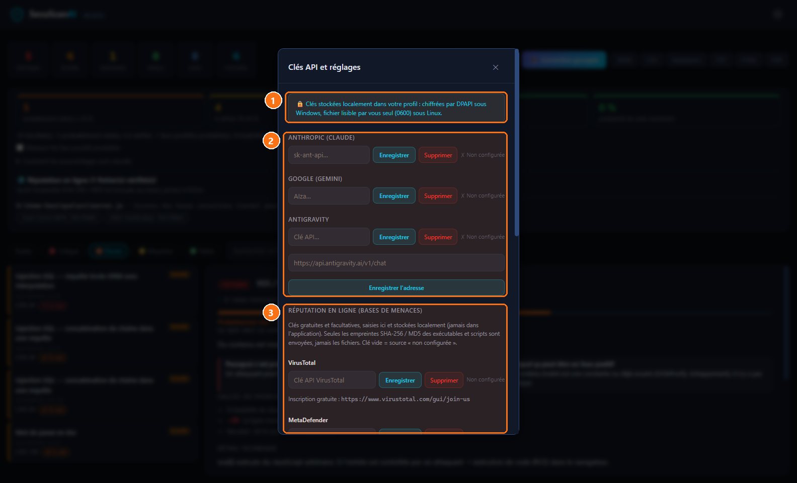Image resolution: width=797 pixels, height=483 pixels.
Task: Click the ANTHROPIC (CLAUDE) heading
Action: tap(322, 138)
